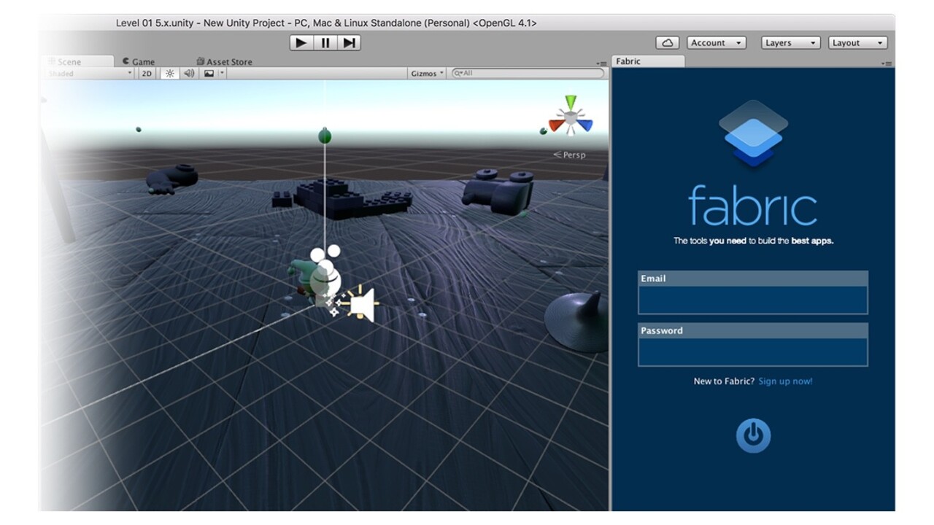Select the audio speaker gizmo in the scene
This screenshot has height=525, width=934.
point(362,304)
